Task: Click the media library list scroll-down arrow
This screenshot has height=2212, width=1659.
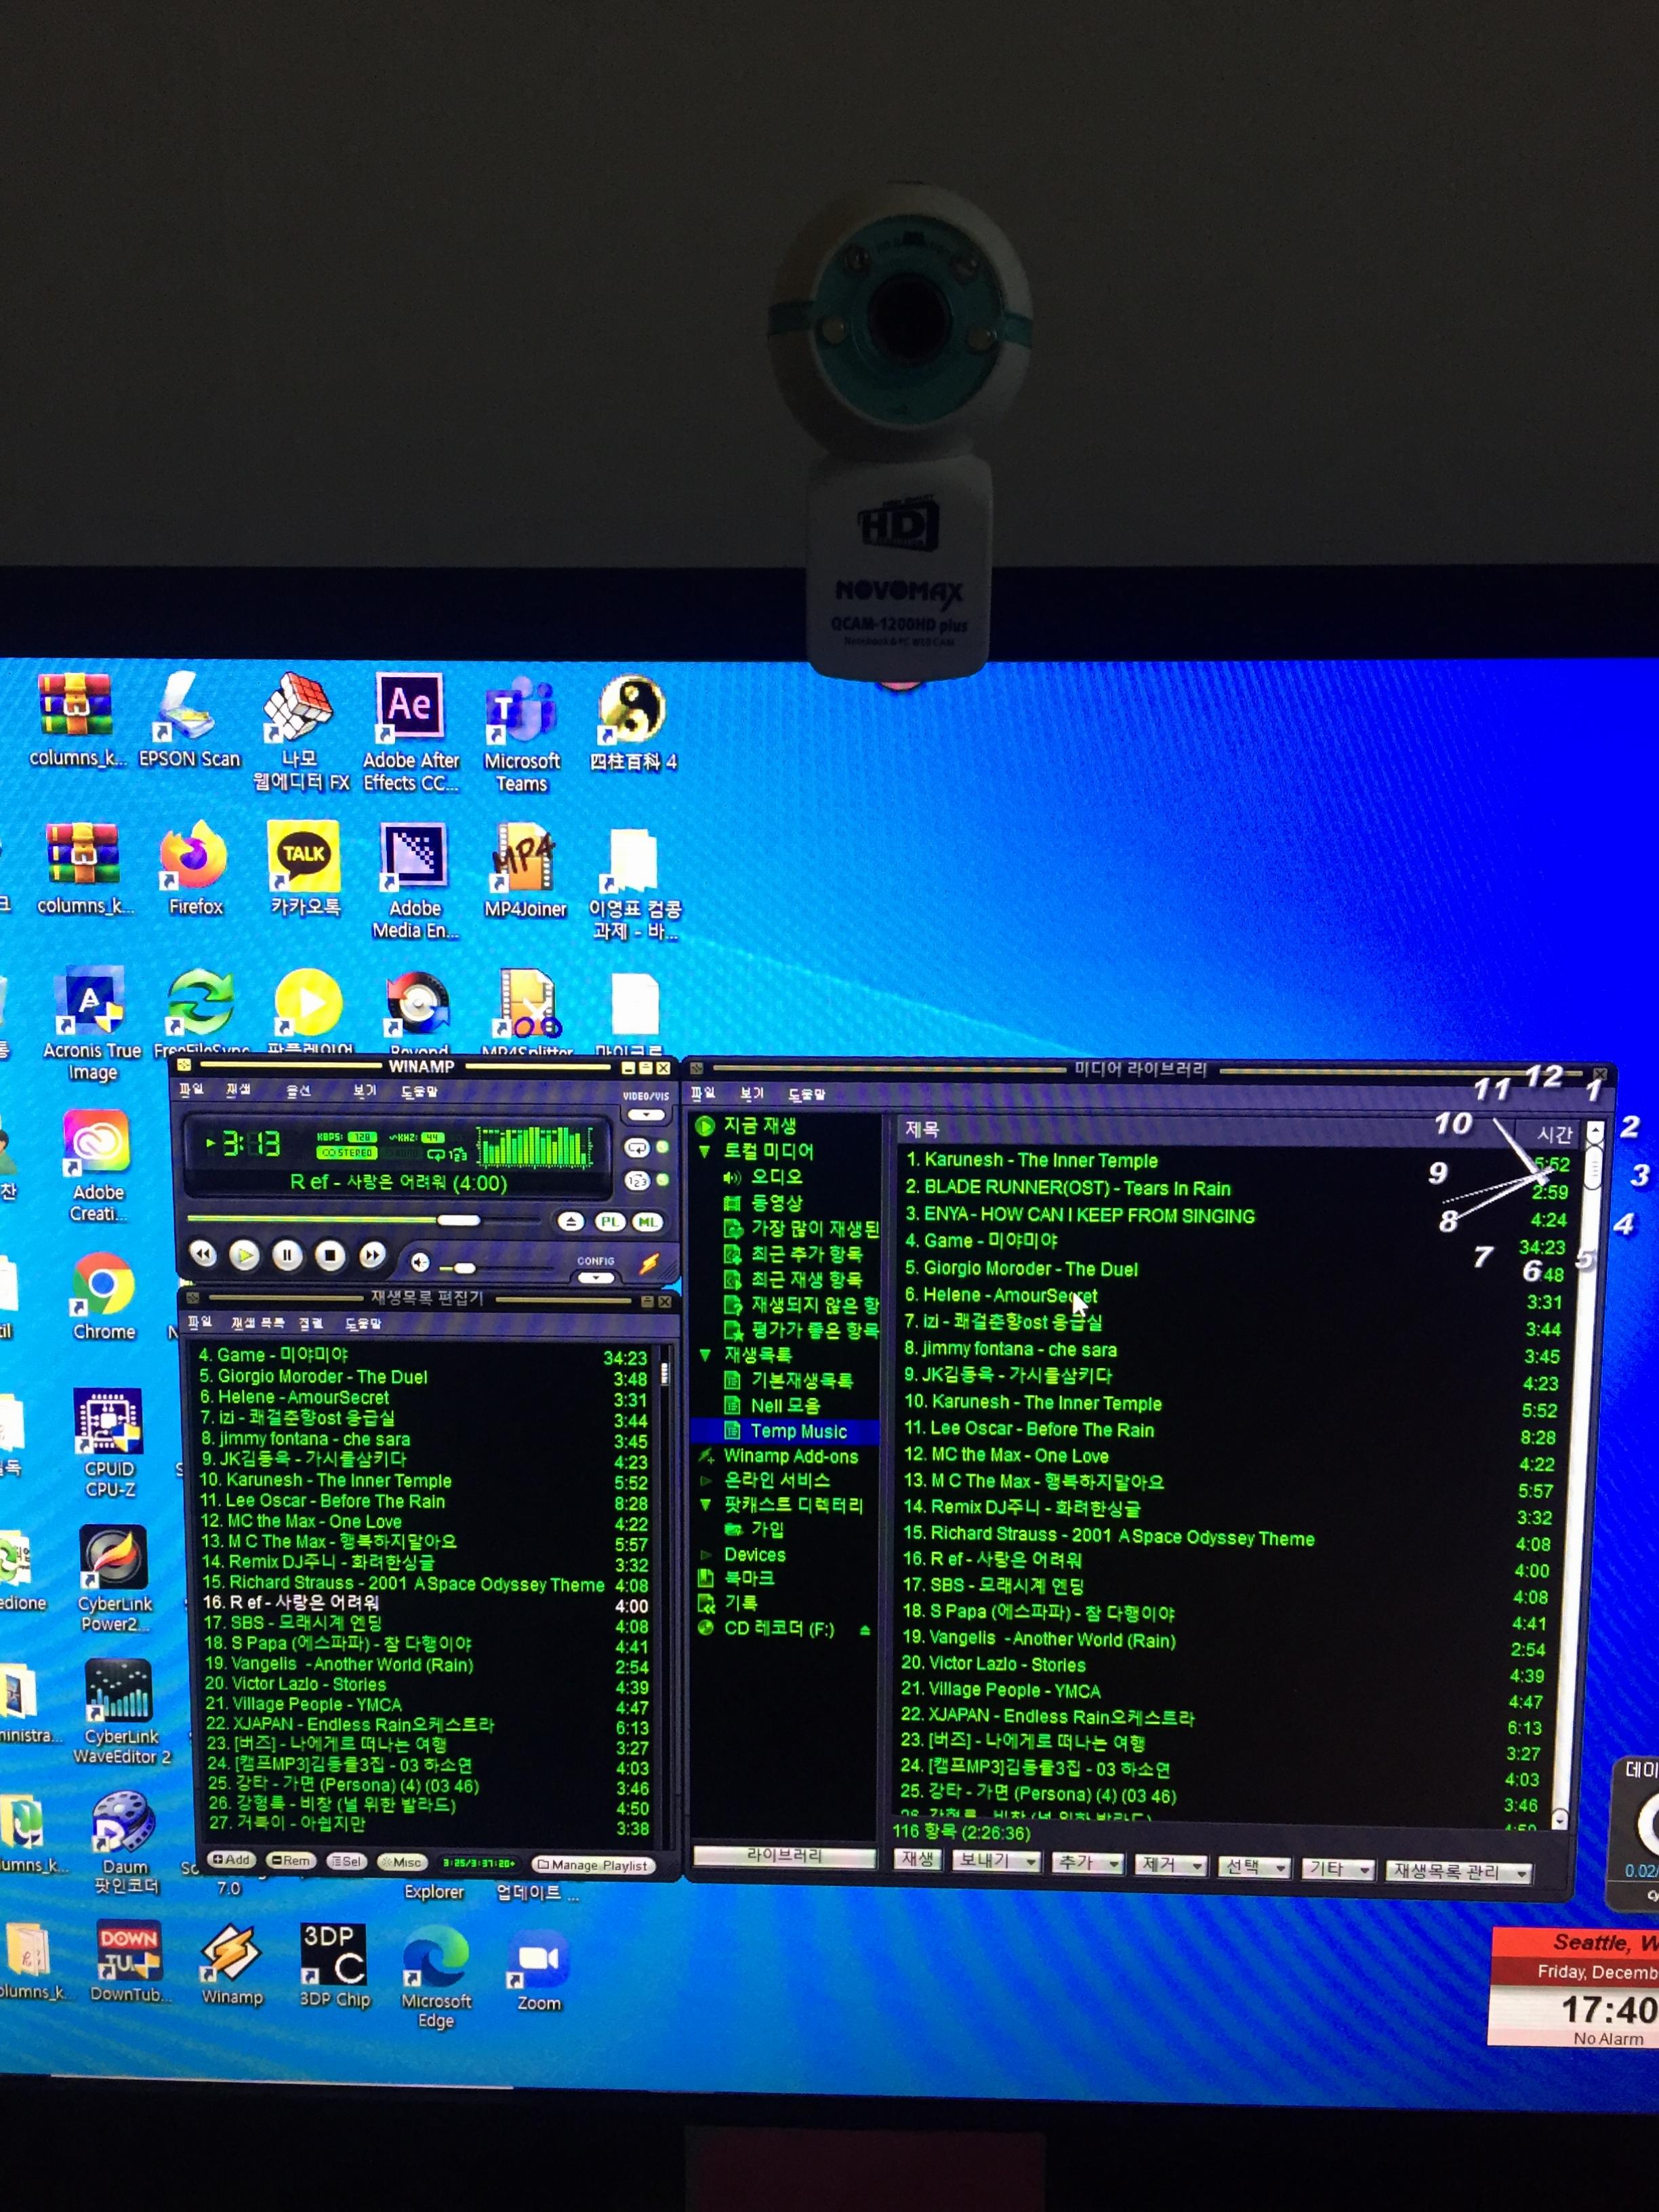Action: click(x=1560, y=1819)
